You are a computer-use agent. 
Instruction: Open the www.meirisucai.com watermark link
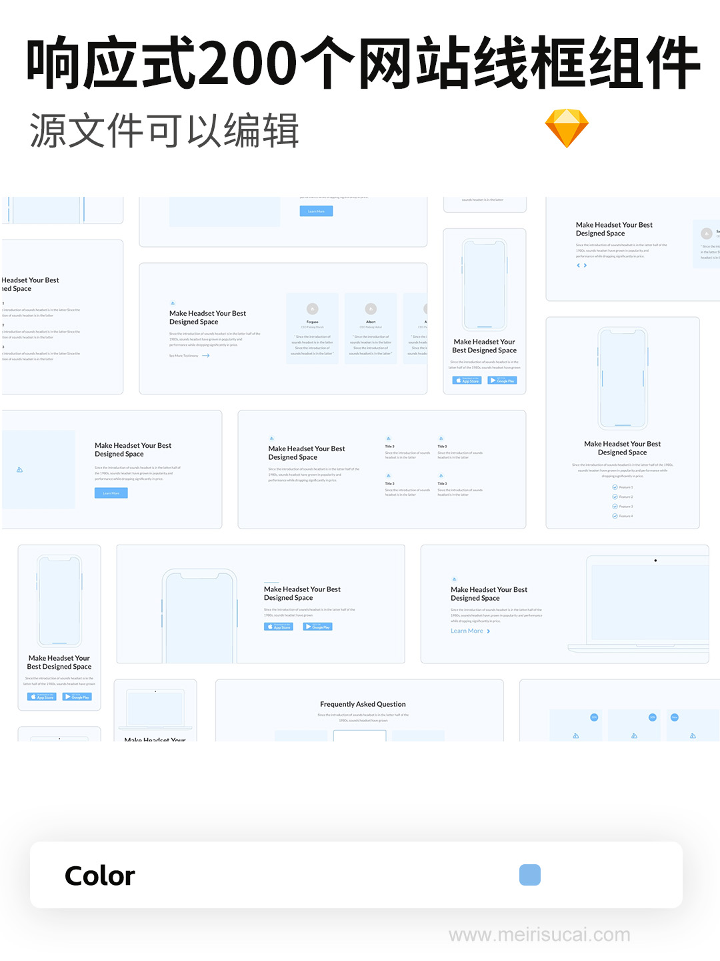coord(539,935)
